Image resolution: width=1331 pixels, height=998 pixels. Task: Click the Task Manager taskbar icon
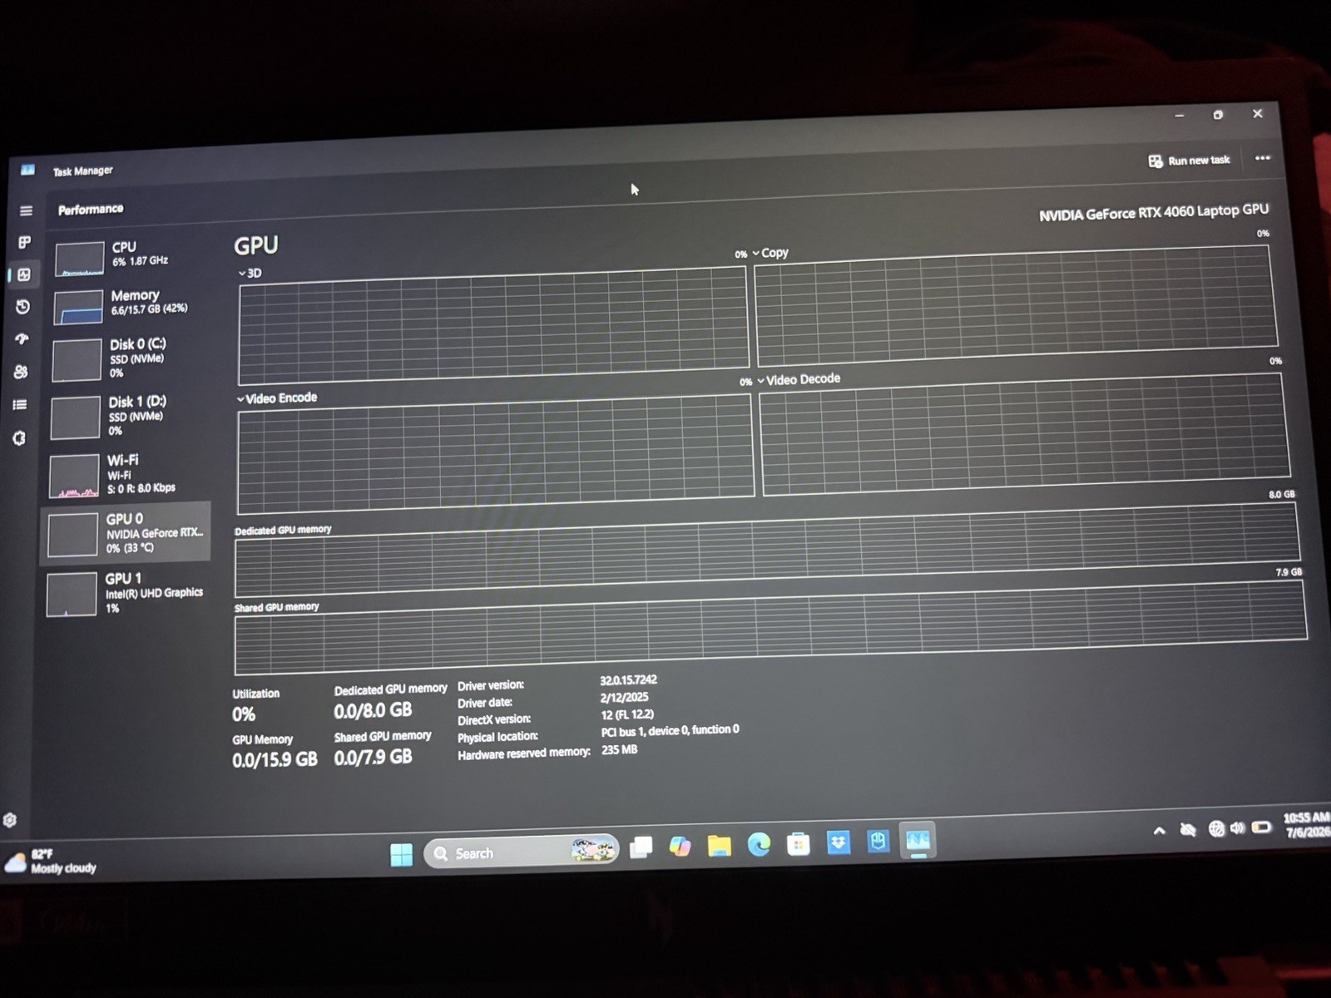[918, 840]
